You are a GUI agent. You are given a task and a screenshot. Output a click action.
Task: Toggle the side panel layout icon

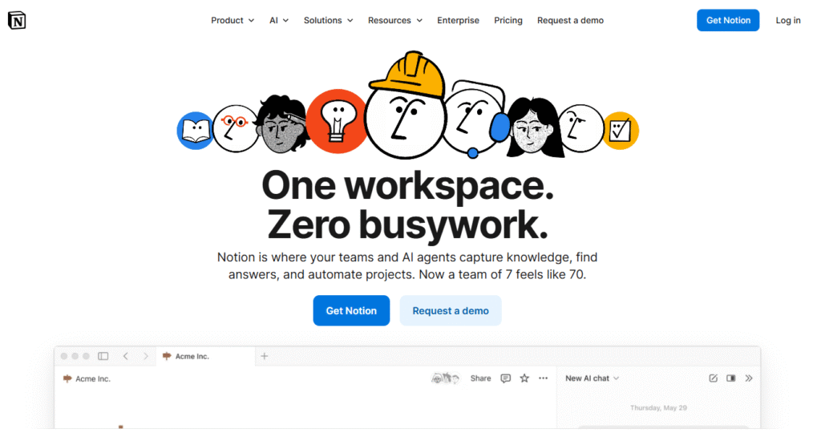(731, 378)
